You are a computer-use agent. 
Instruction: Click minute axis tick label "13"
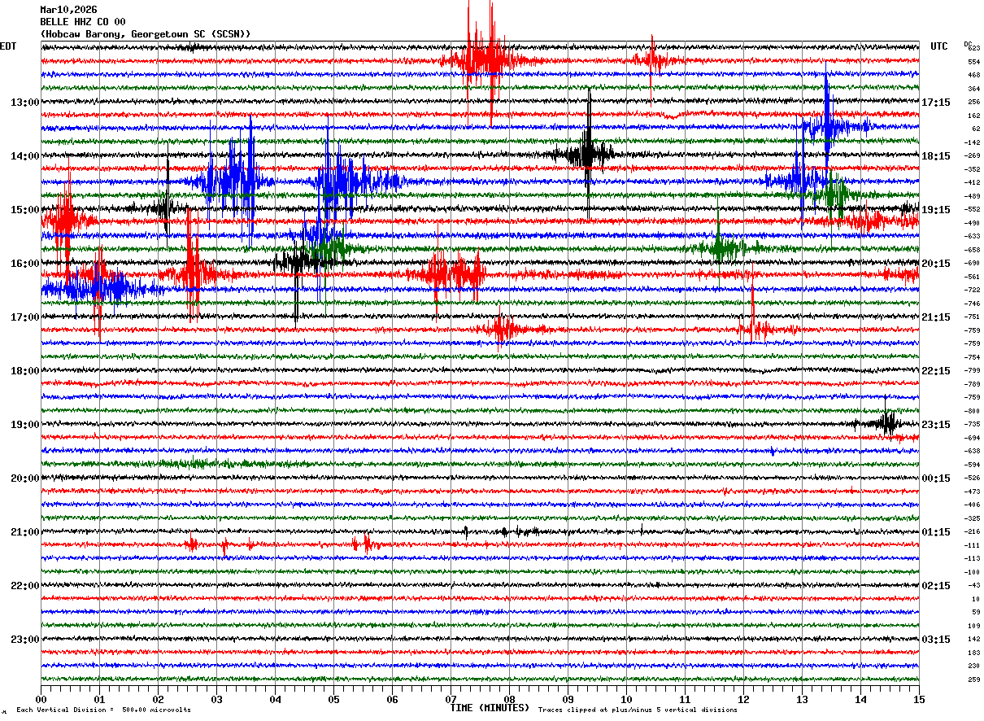click(x=802, y=700)
